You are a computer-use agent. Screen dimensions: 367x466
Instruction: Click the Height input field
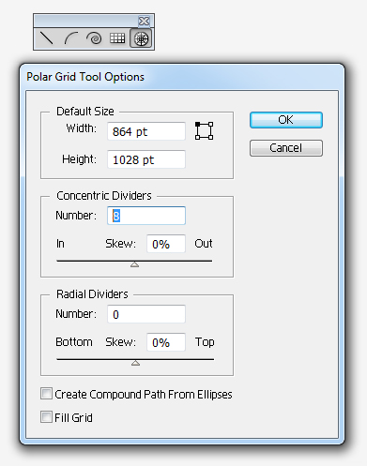[146, 159]
